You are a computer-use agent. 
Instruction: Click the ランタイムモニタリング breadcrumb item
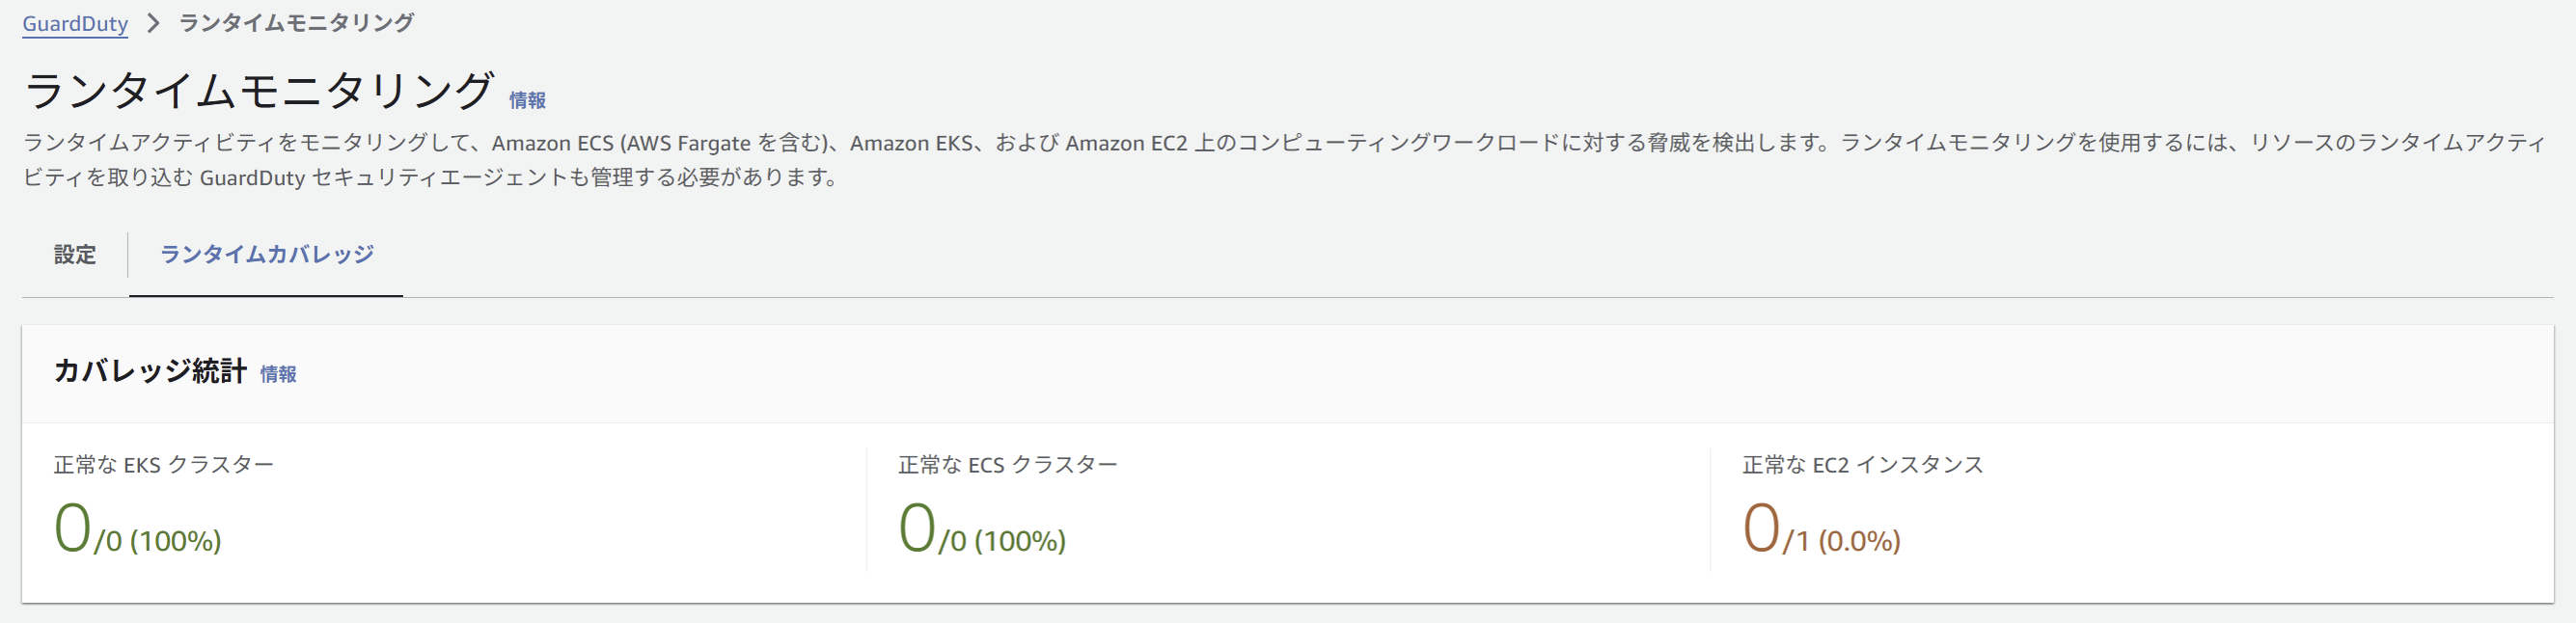click(296, 23)
